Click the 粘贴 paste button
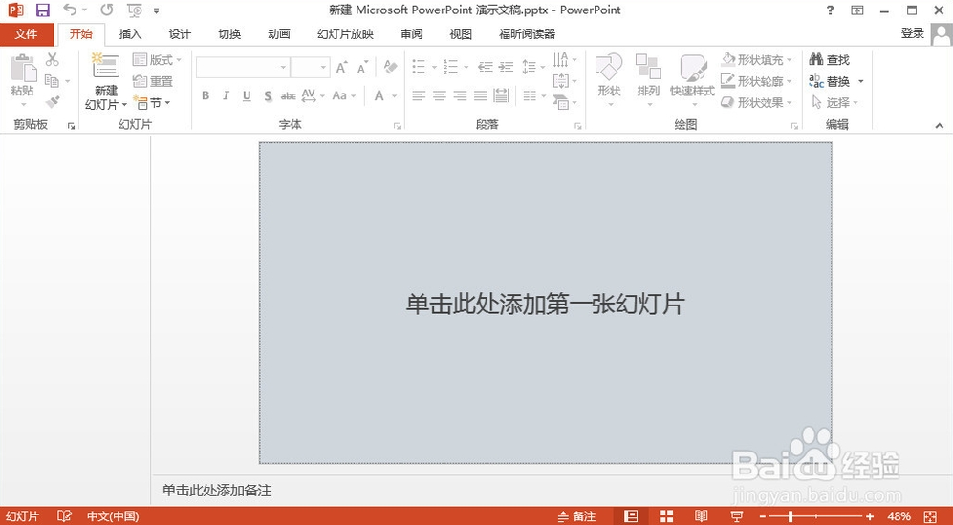This screenshot has width=953, height=525. coord(23,80)
